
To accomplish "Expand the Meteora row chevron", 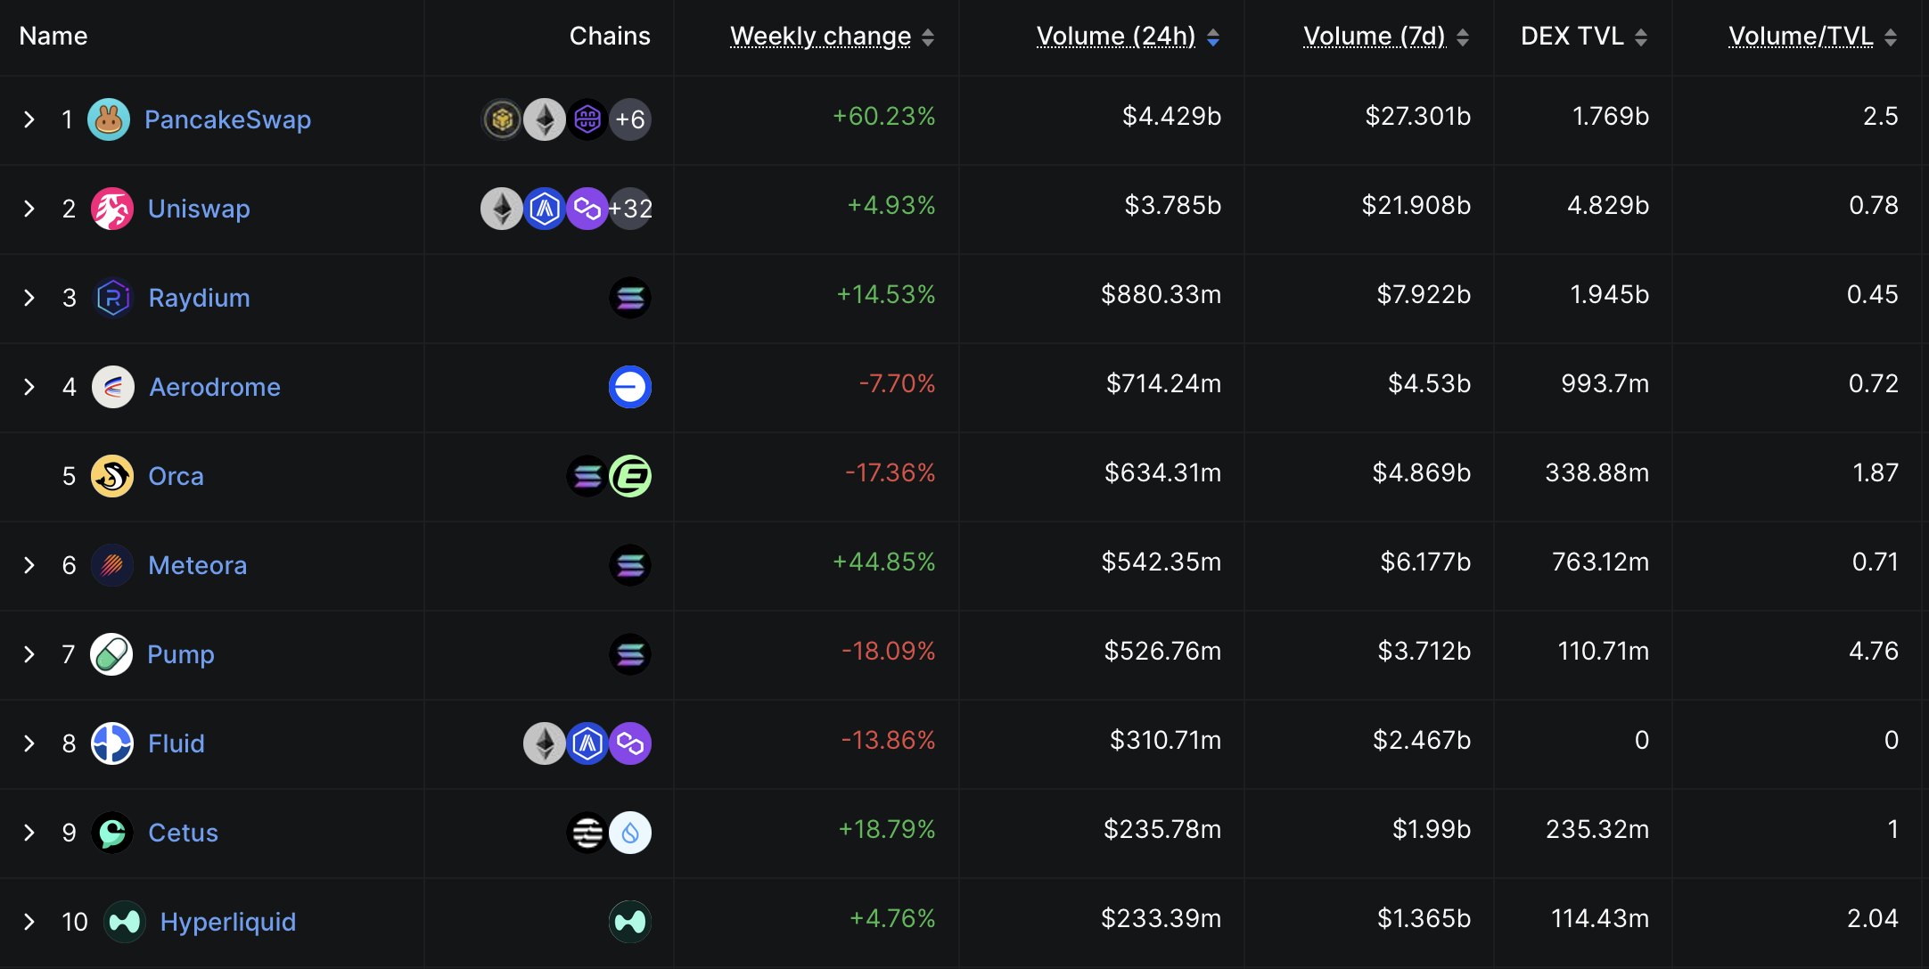I will (29, 565).
